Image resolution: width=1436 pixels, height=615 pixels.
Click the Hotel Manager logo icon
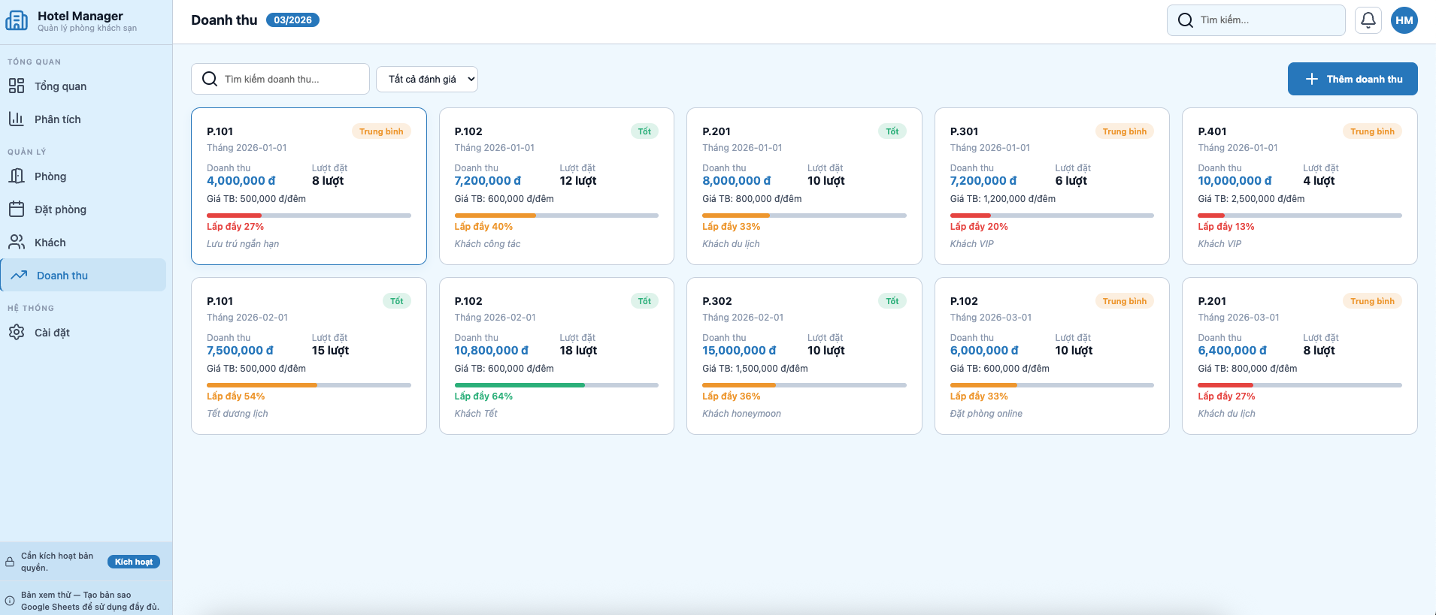(17, 21)
